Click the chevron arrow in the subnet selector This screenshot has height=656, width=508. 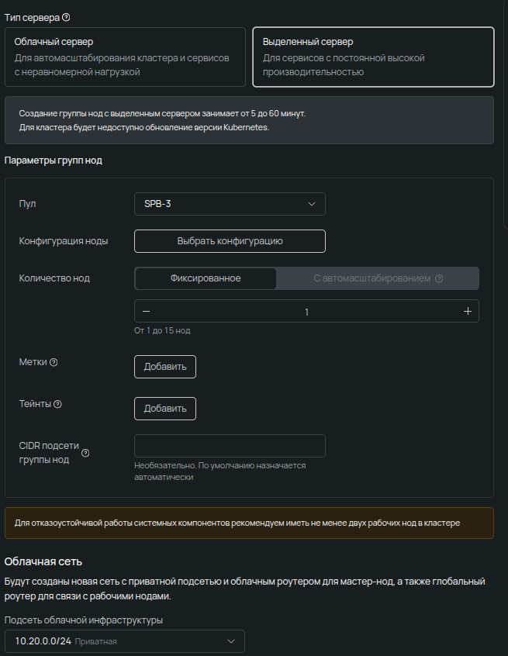(x=230, y=641)
